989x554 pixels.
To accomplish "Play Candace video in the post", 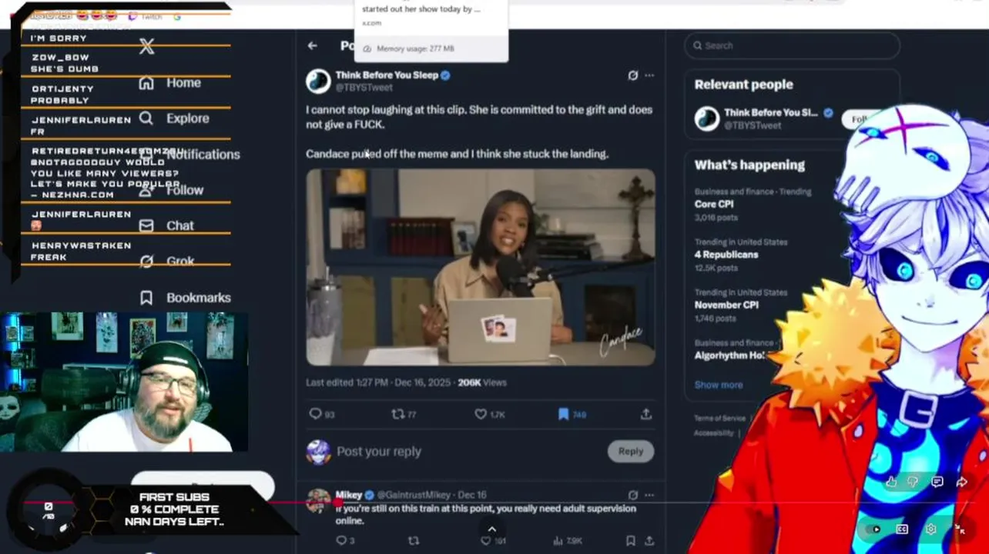I will 481,268.
